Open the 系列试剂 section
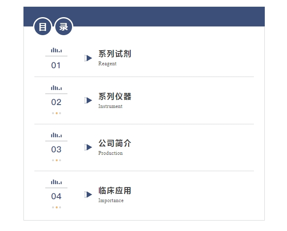This screenshot has width=287, height=231. (x=115, y=54)
